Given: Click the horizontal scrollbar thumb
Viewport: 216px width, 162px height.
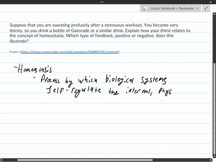Looking at the screenshot, I should [x=85, y=160].
